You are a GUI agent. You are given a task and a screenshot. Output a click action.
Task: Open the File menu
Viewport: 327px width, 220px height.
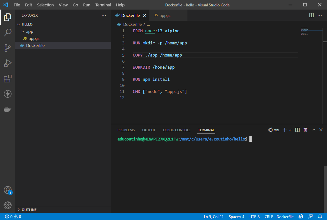point(17,5)
